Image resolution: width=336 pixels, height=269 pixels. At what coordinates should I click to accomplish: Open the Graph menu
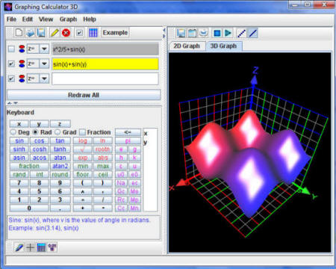[x=68, y=19]
